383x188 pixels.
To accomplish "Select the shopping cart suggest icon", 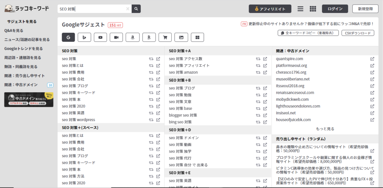I will [165, 37].
